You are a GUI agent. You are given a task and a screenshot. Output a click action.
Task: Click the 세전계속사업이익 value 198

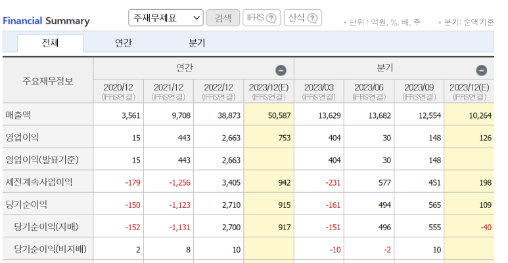tap(485, 182)
